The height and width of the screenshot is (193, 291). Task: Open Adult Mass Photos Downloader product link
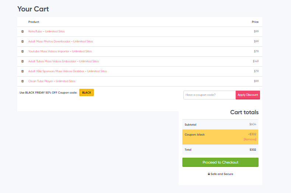coord(60,41)
